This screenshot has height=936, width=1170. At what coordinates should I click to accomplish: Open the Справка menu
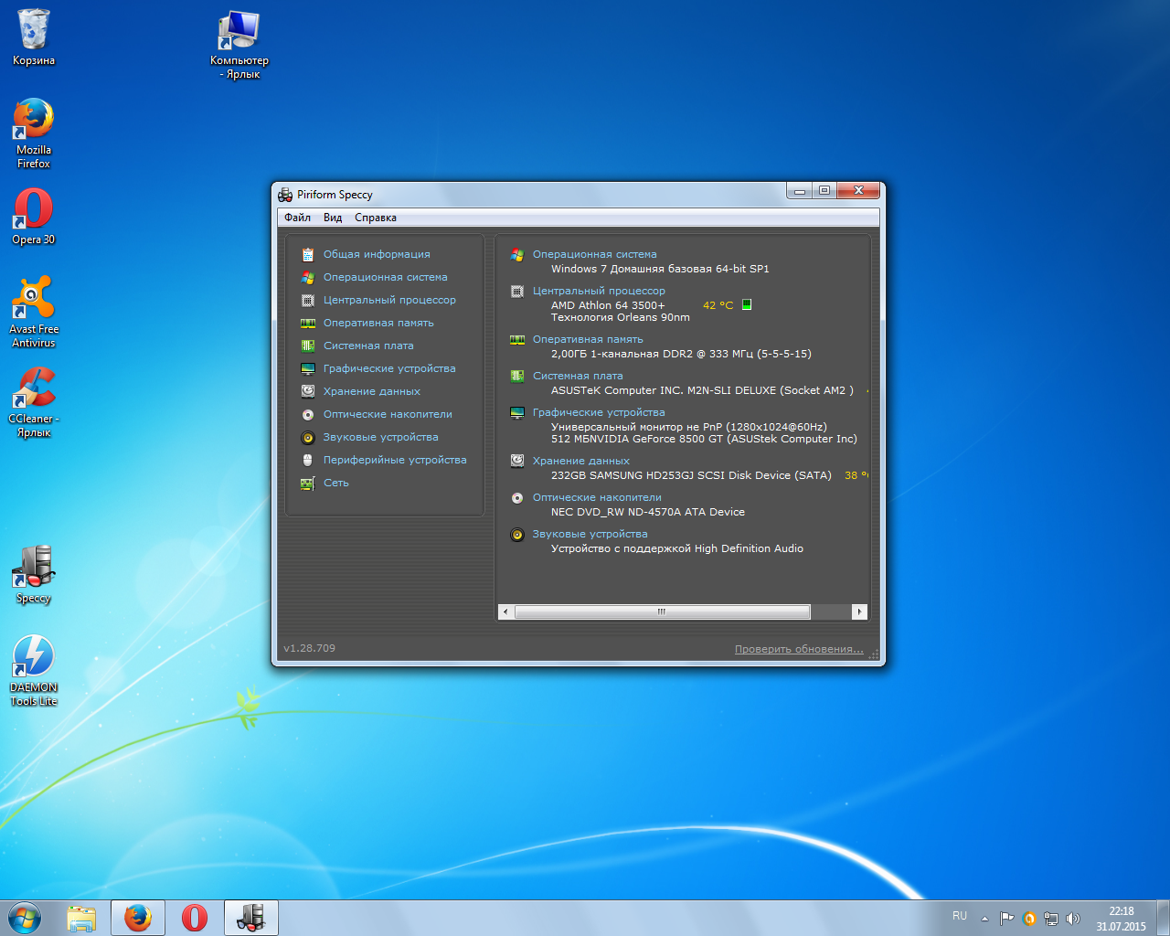[x=376, y=218]
